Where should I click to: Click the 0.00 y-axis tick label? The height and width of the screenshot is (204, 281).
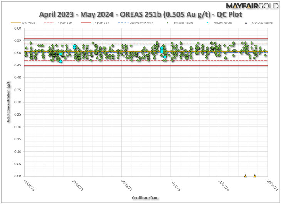(x=18, y=176)
